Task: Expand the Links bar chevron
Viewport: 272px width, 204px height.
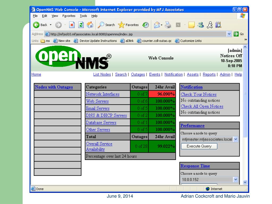Action: pos(245,40)
